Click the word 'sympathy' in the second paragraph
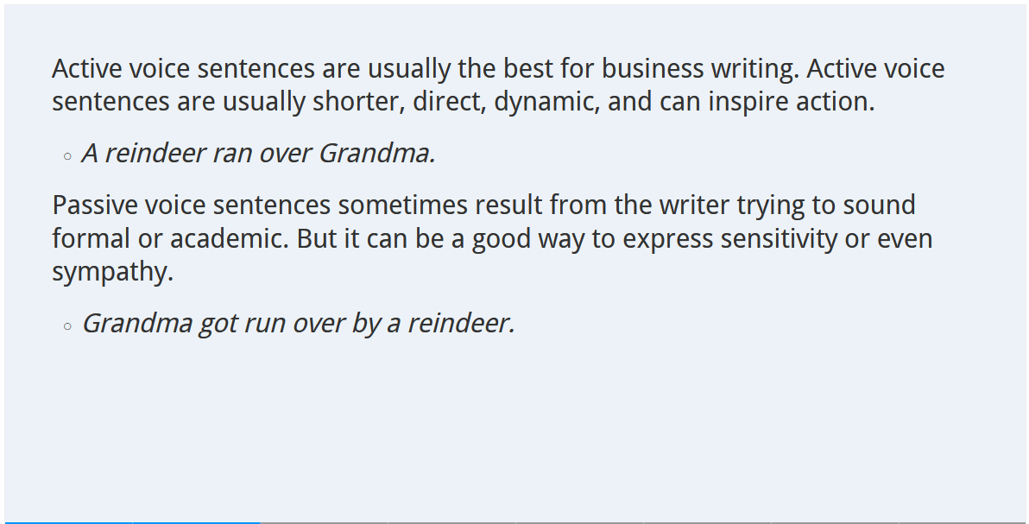Viewport: 1029px width, 524px height. (x=112, y=271)
